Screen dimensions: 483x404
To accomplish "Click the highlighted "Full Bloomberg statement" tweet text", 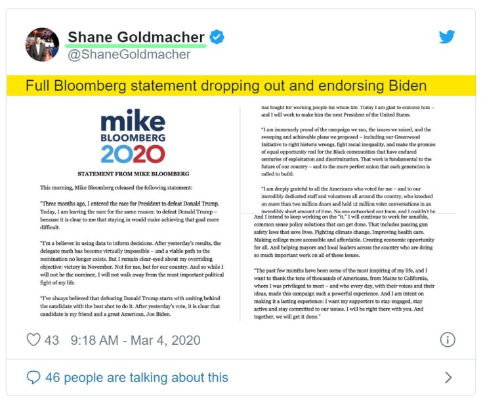I will point(226,86).
